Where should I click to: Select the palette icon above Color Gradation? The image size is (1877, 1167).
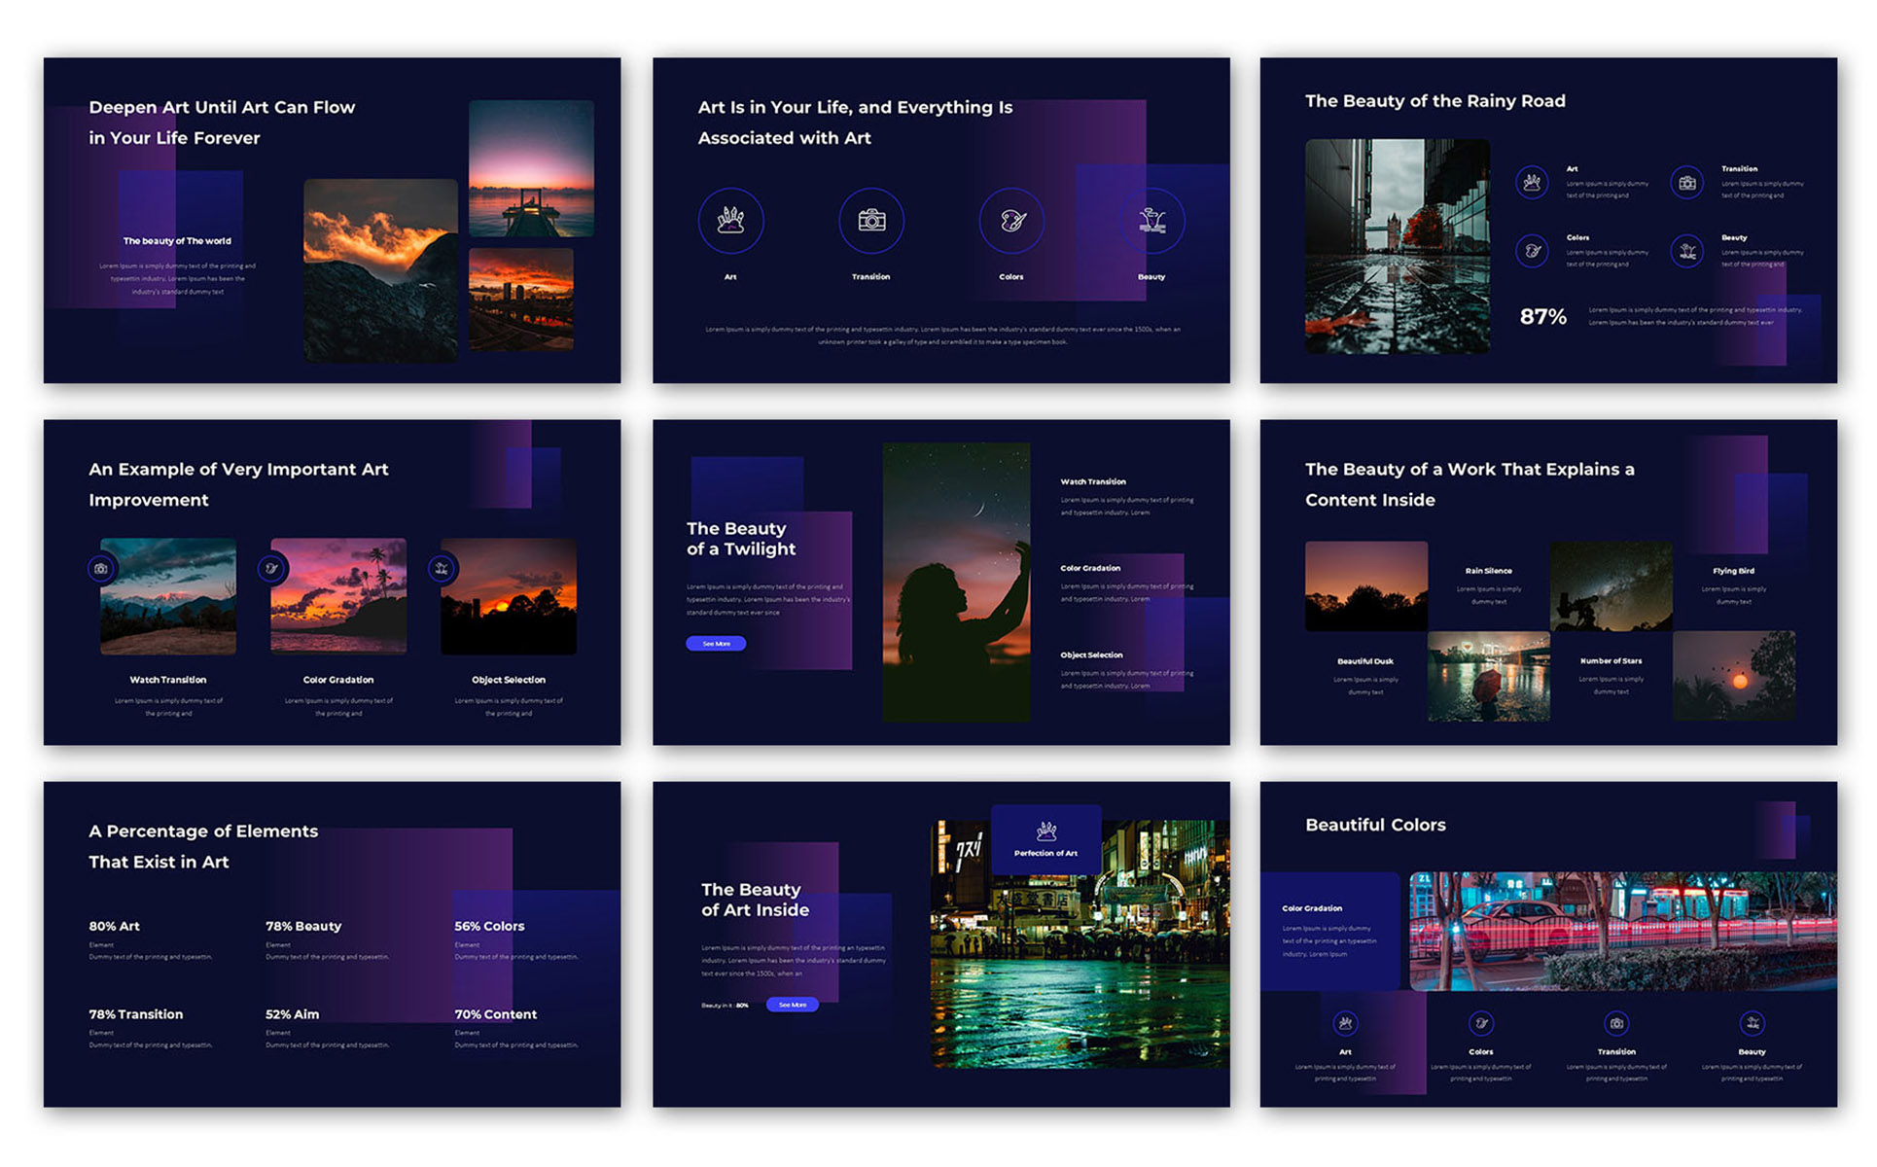point(273,568)
